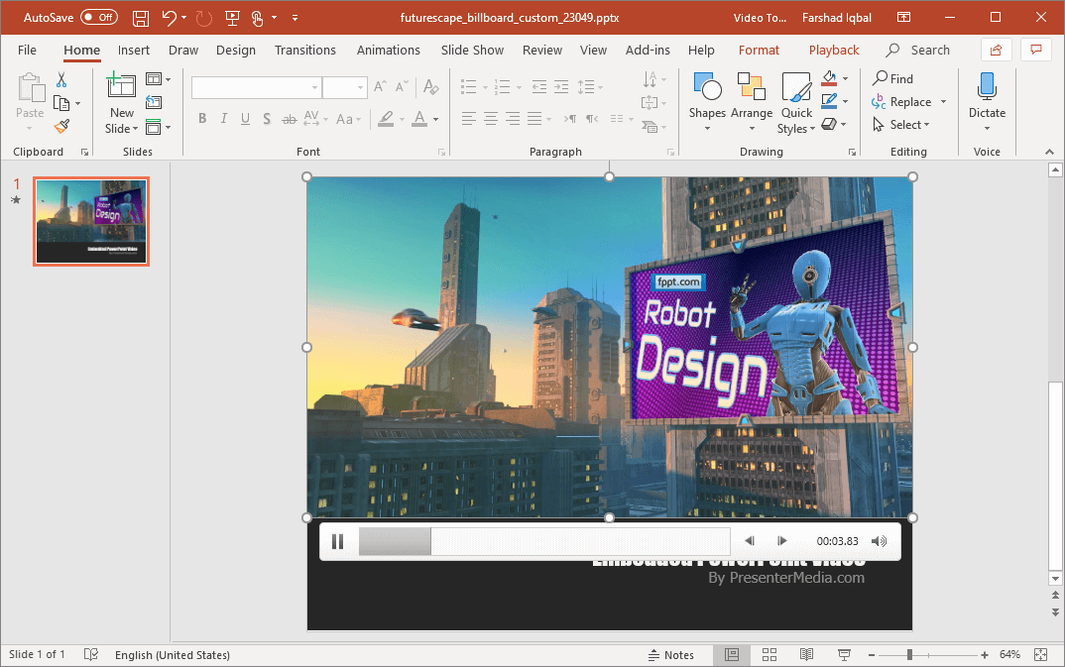Toggle the AutoSave switch
Screen dimensions: 1065x667
pos(98,17)
